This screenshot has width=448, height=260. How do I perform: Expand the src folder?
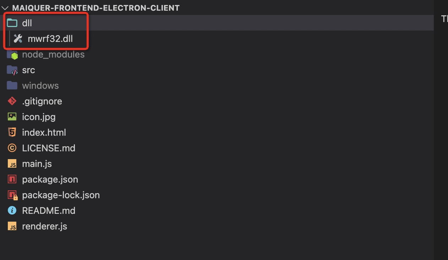(x=28, y=70)
